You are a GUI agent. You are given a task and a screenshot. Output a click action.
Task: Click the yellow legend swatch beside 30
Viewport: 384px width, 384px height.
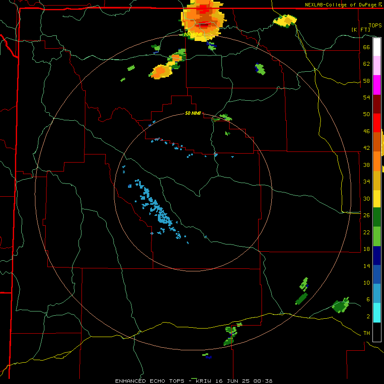(377, 199)
